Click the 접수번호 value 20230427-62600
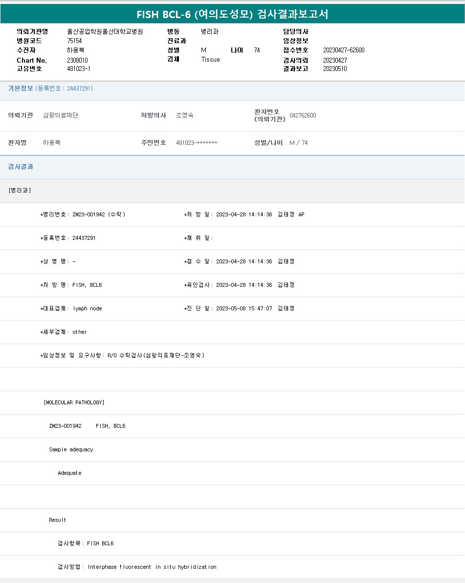The width and height of the screenshot is (465, 583). coord(343,50)
